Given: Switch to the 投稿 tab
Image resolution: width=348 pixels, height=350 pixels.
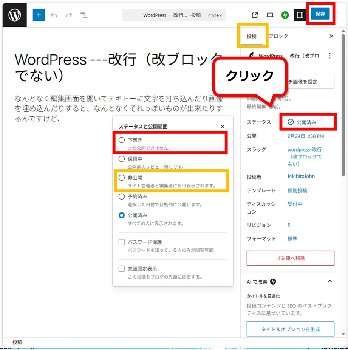Looking at the screenshot, I should pyautogui.click(x=252, y=36).
